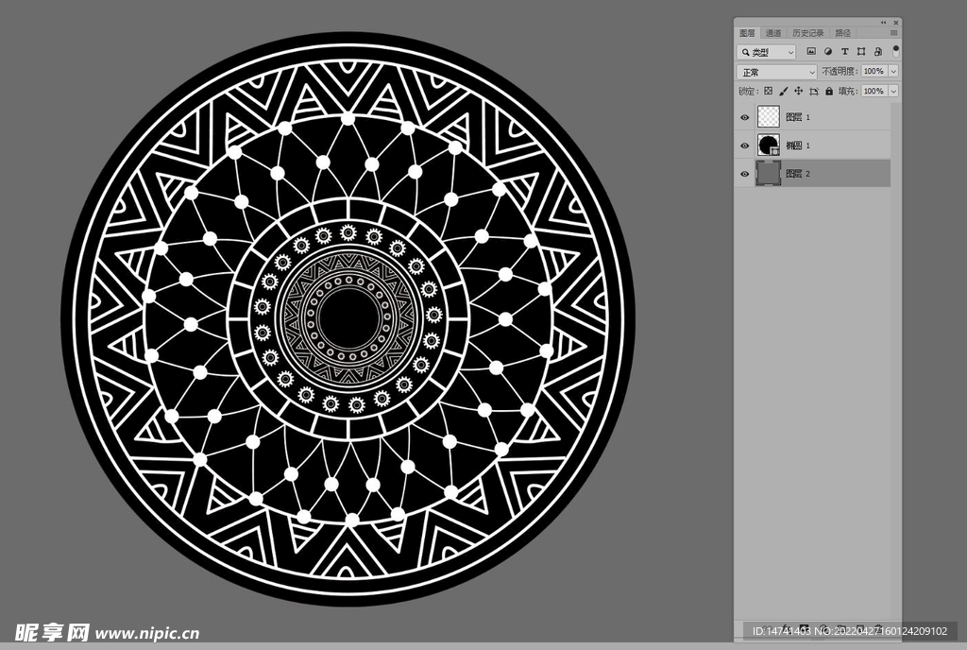The image size is (967, 650).
Task: Select the 椭圆 1 layer thumbnail
Action: pos(769,145)
